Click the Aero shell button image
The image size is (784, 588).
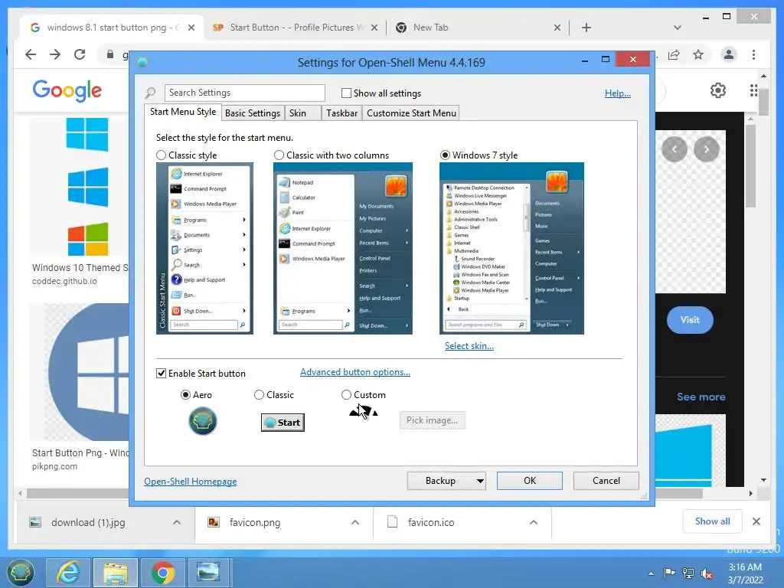pyautogui.click(x=202, y=420)
